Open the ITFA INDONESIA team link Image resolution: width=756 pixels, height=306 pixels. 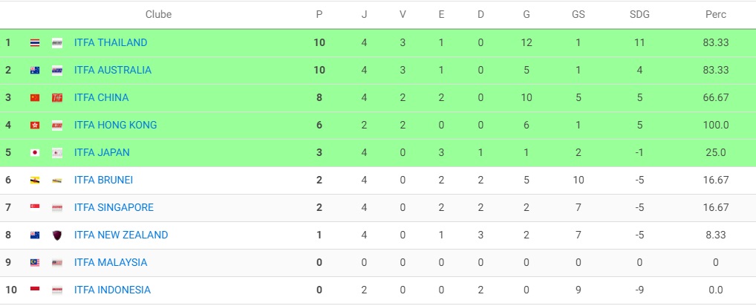[112, 290]
